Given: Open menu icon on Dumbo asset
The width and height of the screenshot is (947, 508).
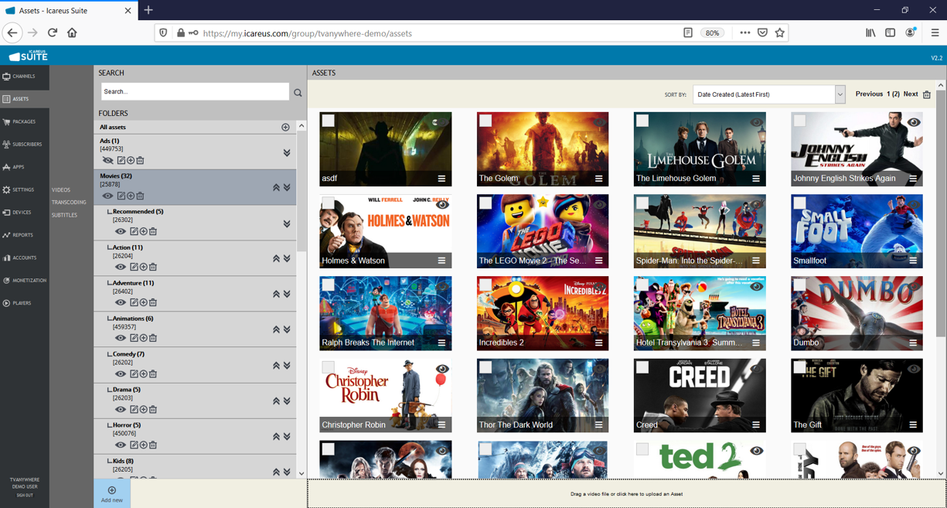Looking at the screenshot, I should point(913,343).
